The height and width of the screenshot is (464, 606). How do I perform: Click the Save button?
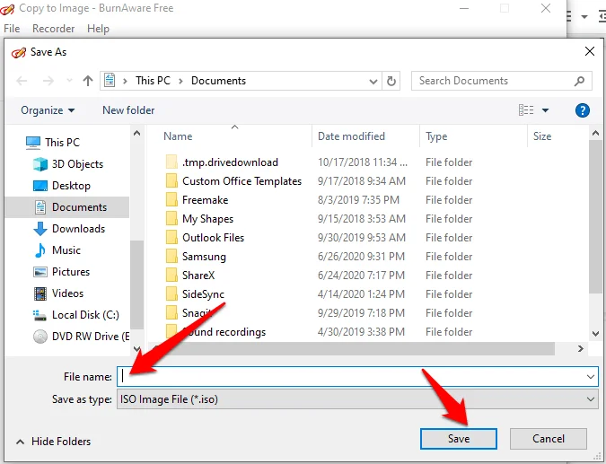459,439
